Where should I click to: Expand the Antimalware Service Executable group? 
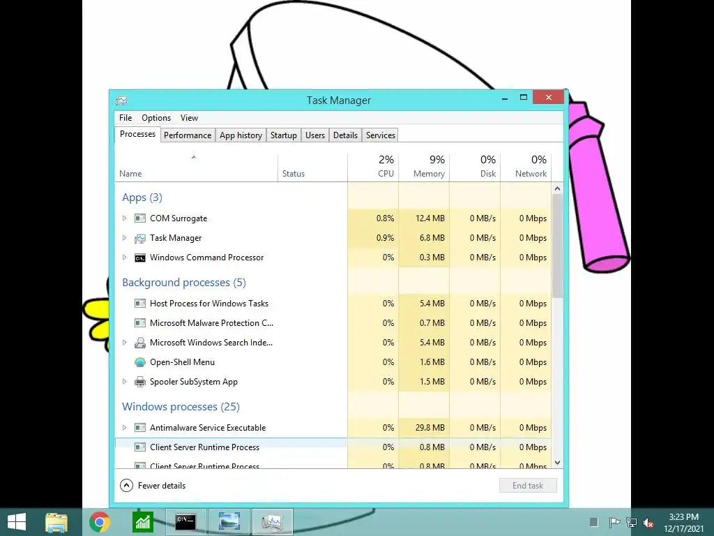[x=124, y=428]
